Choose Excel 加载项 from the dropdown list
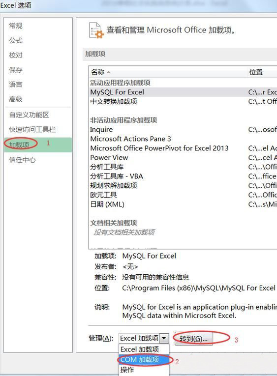The width and height of the screenshot is (277, 376). (144, 349)
